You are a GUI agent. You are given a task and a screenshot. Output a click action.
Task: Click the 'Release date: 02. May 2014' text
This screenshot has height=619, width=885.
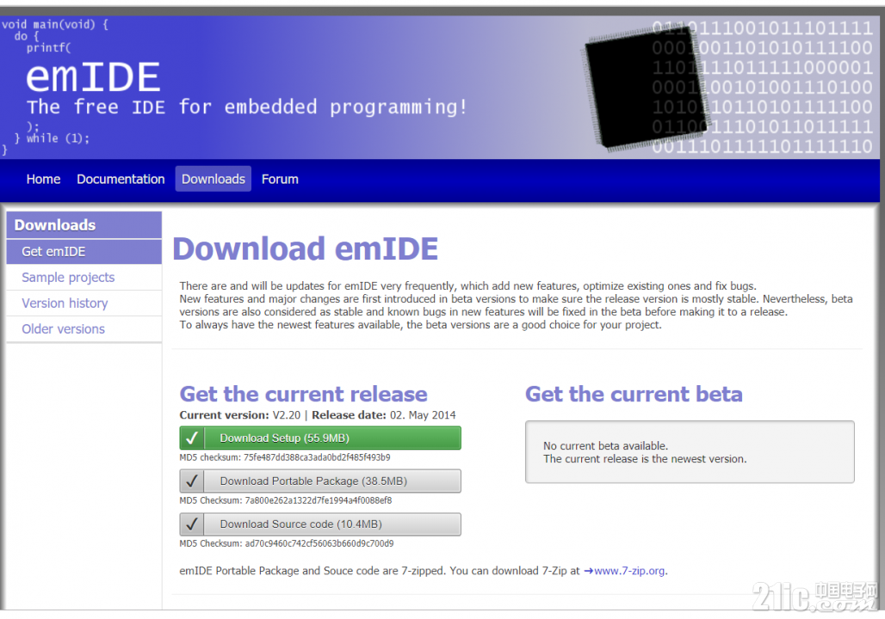pos(384,415)
